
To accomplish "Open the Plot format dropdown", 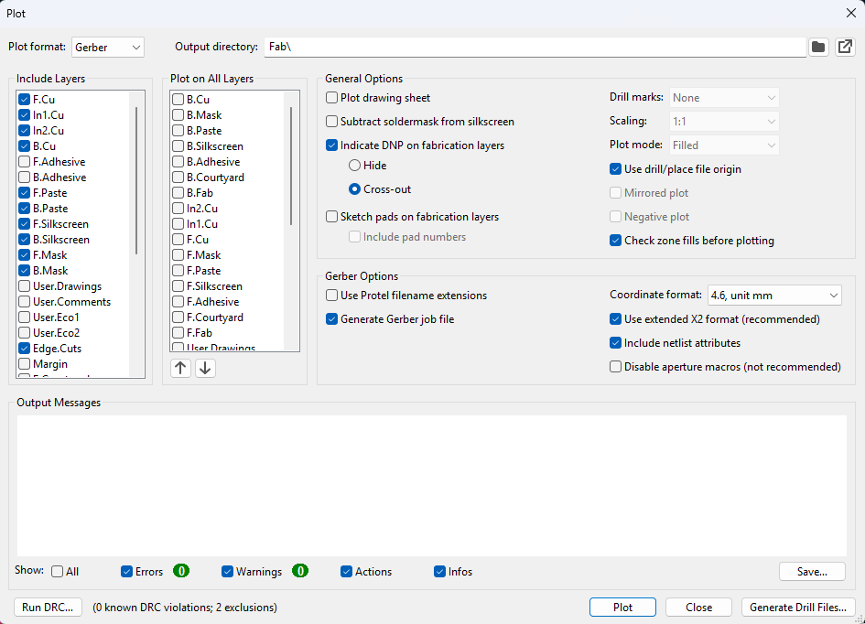I will point(108,47).
